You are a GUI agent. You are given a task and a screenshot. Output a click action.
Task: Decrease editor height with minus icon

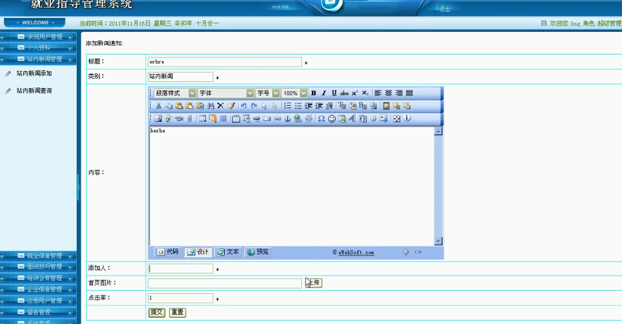coord(418,252)
